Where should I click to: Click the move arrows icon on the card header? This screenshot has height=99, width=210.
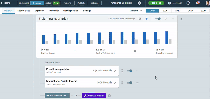166,19
